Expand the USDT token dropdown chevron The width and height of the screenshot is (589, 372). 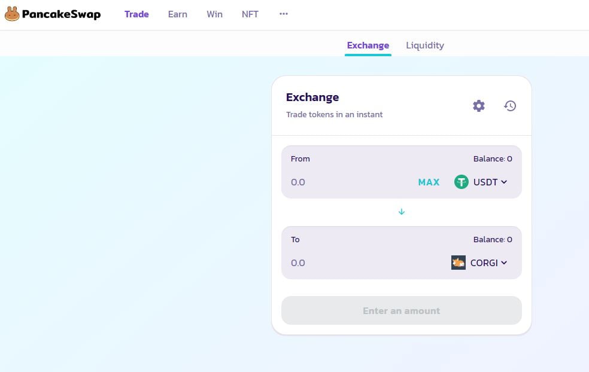tap(504, 182)
